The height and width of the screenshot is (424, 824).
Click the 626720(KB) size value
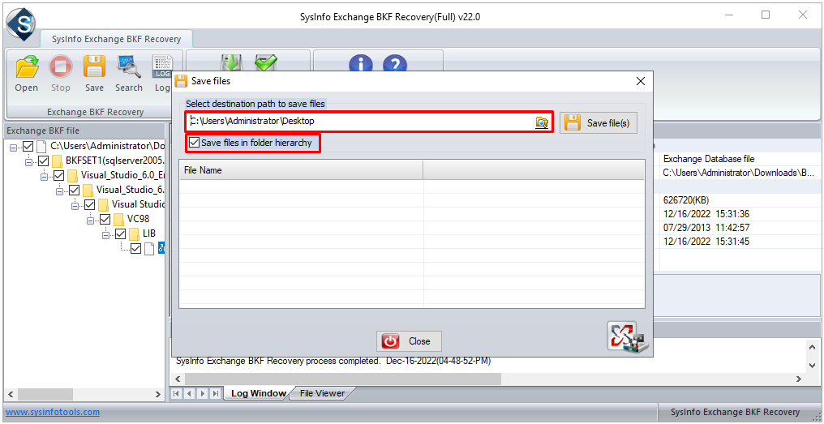686,199
